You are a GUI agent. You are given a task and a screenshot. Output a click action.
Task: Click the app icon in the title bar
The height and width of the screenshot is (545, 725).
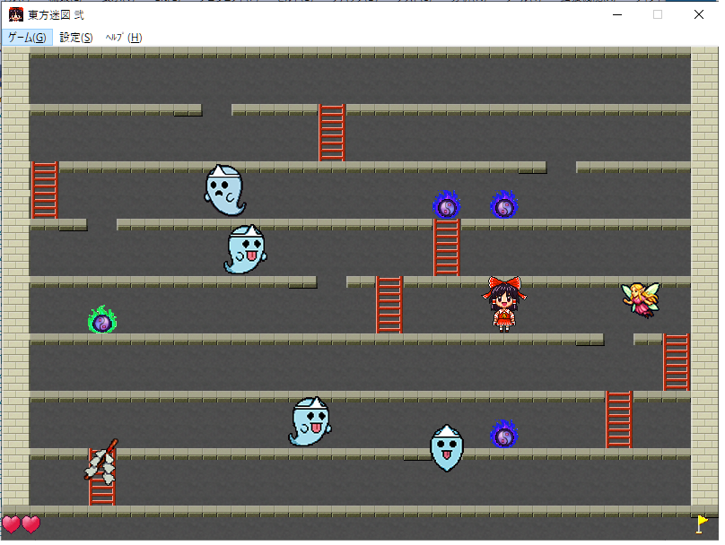point(16,14)
